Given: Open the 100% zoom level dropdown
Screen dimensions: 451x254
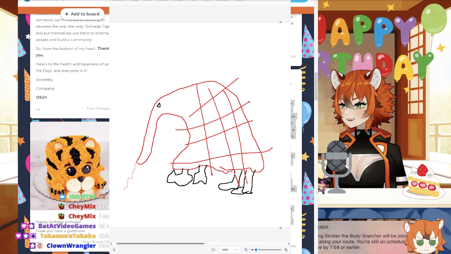Looking at the screenshot, I should (x=229, y=250).
